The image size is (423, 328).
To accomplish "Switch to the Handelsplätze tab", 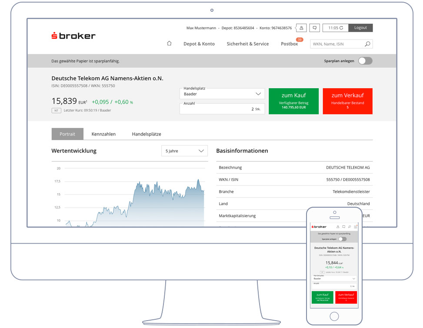I will (x=147, y=134).
